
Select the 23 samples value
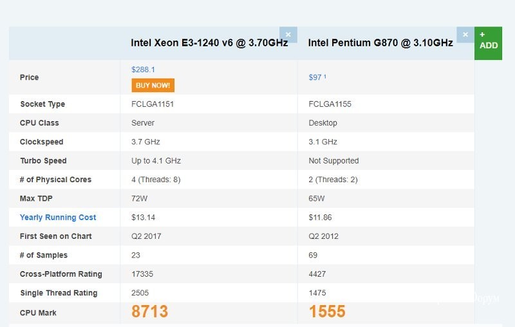[x=136, y=255]
